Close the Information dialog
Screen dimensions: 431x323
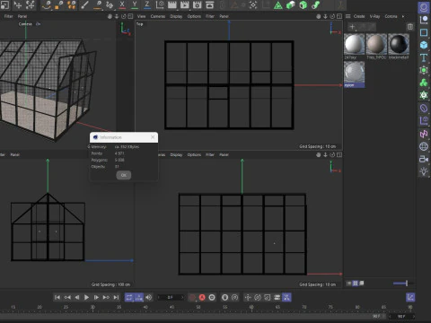click(x=153, y=137)
